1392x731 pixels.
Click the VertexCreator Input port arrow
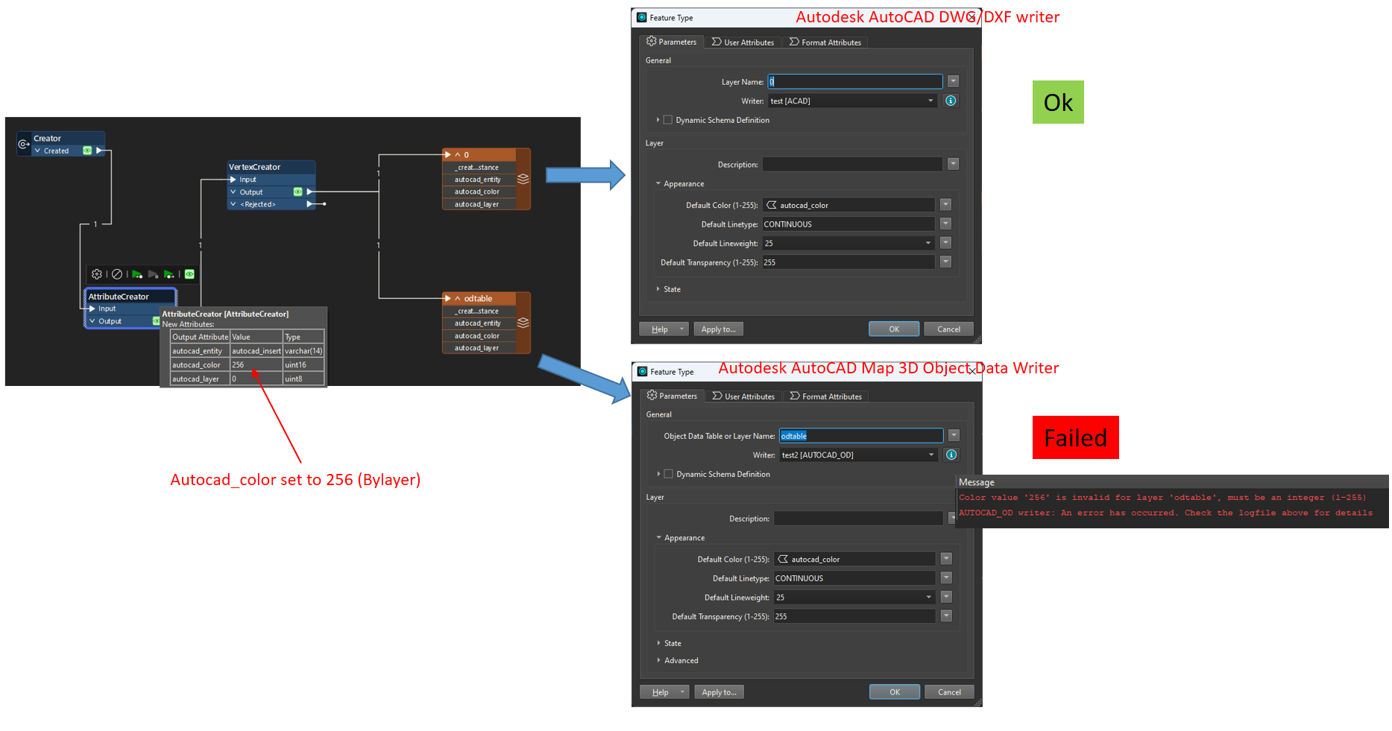click(x=233, y=180)
